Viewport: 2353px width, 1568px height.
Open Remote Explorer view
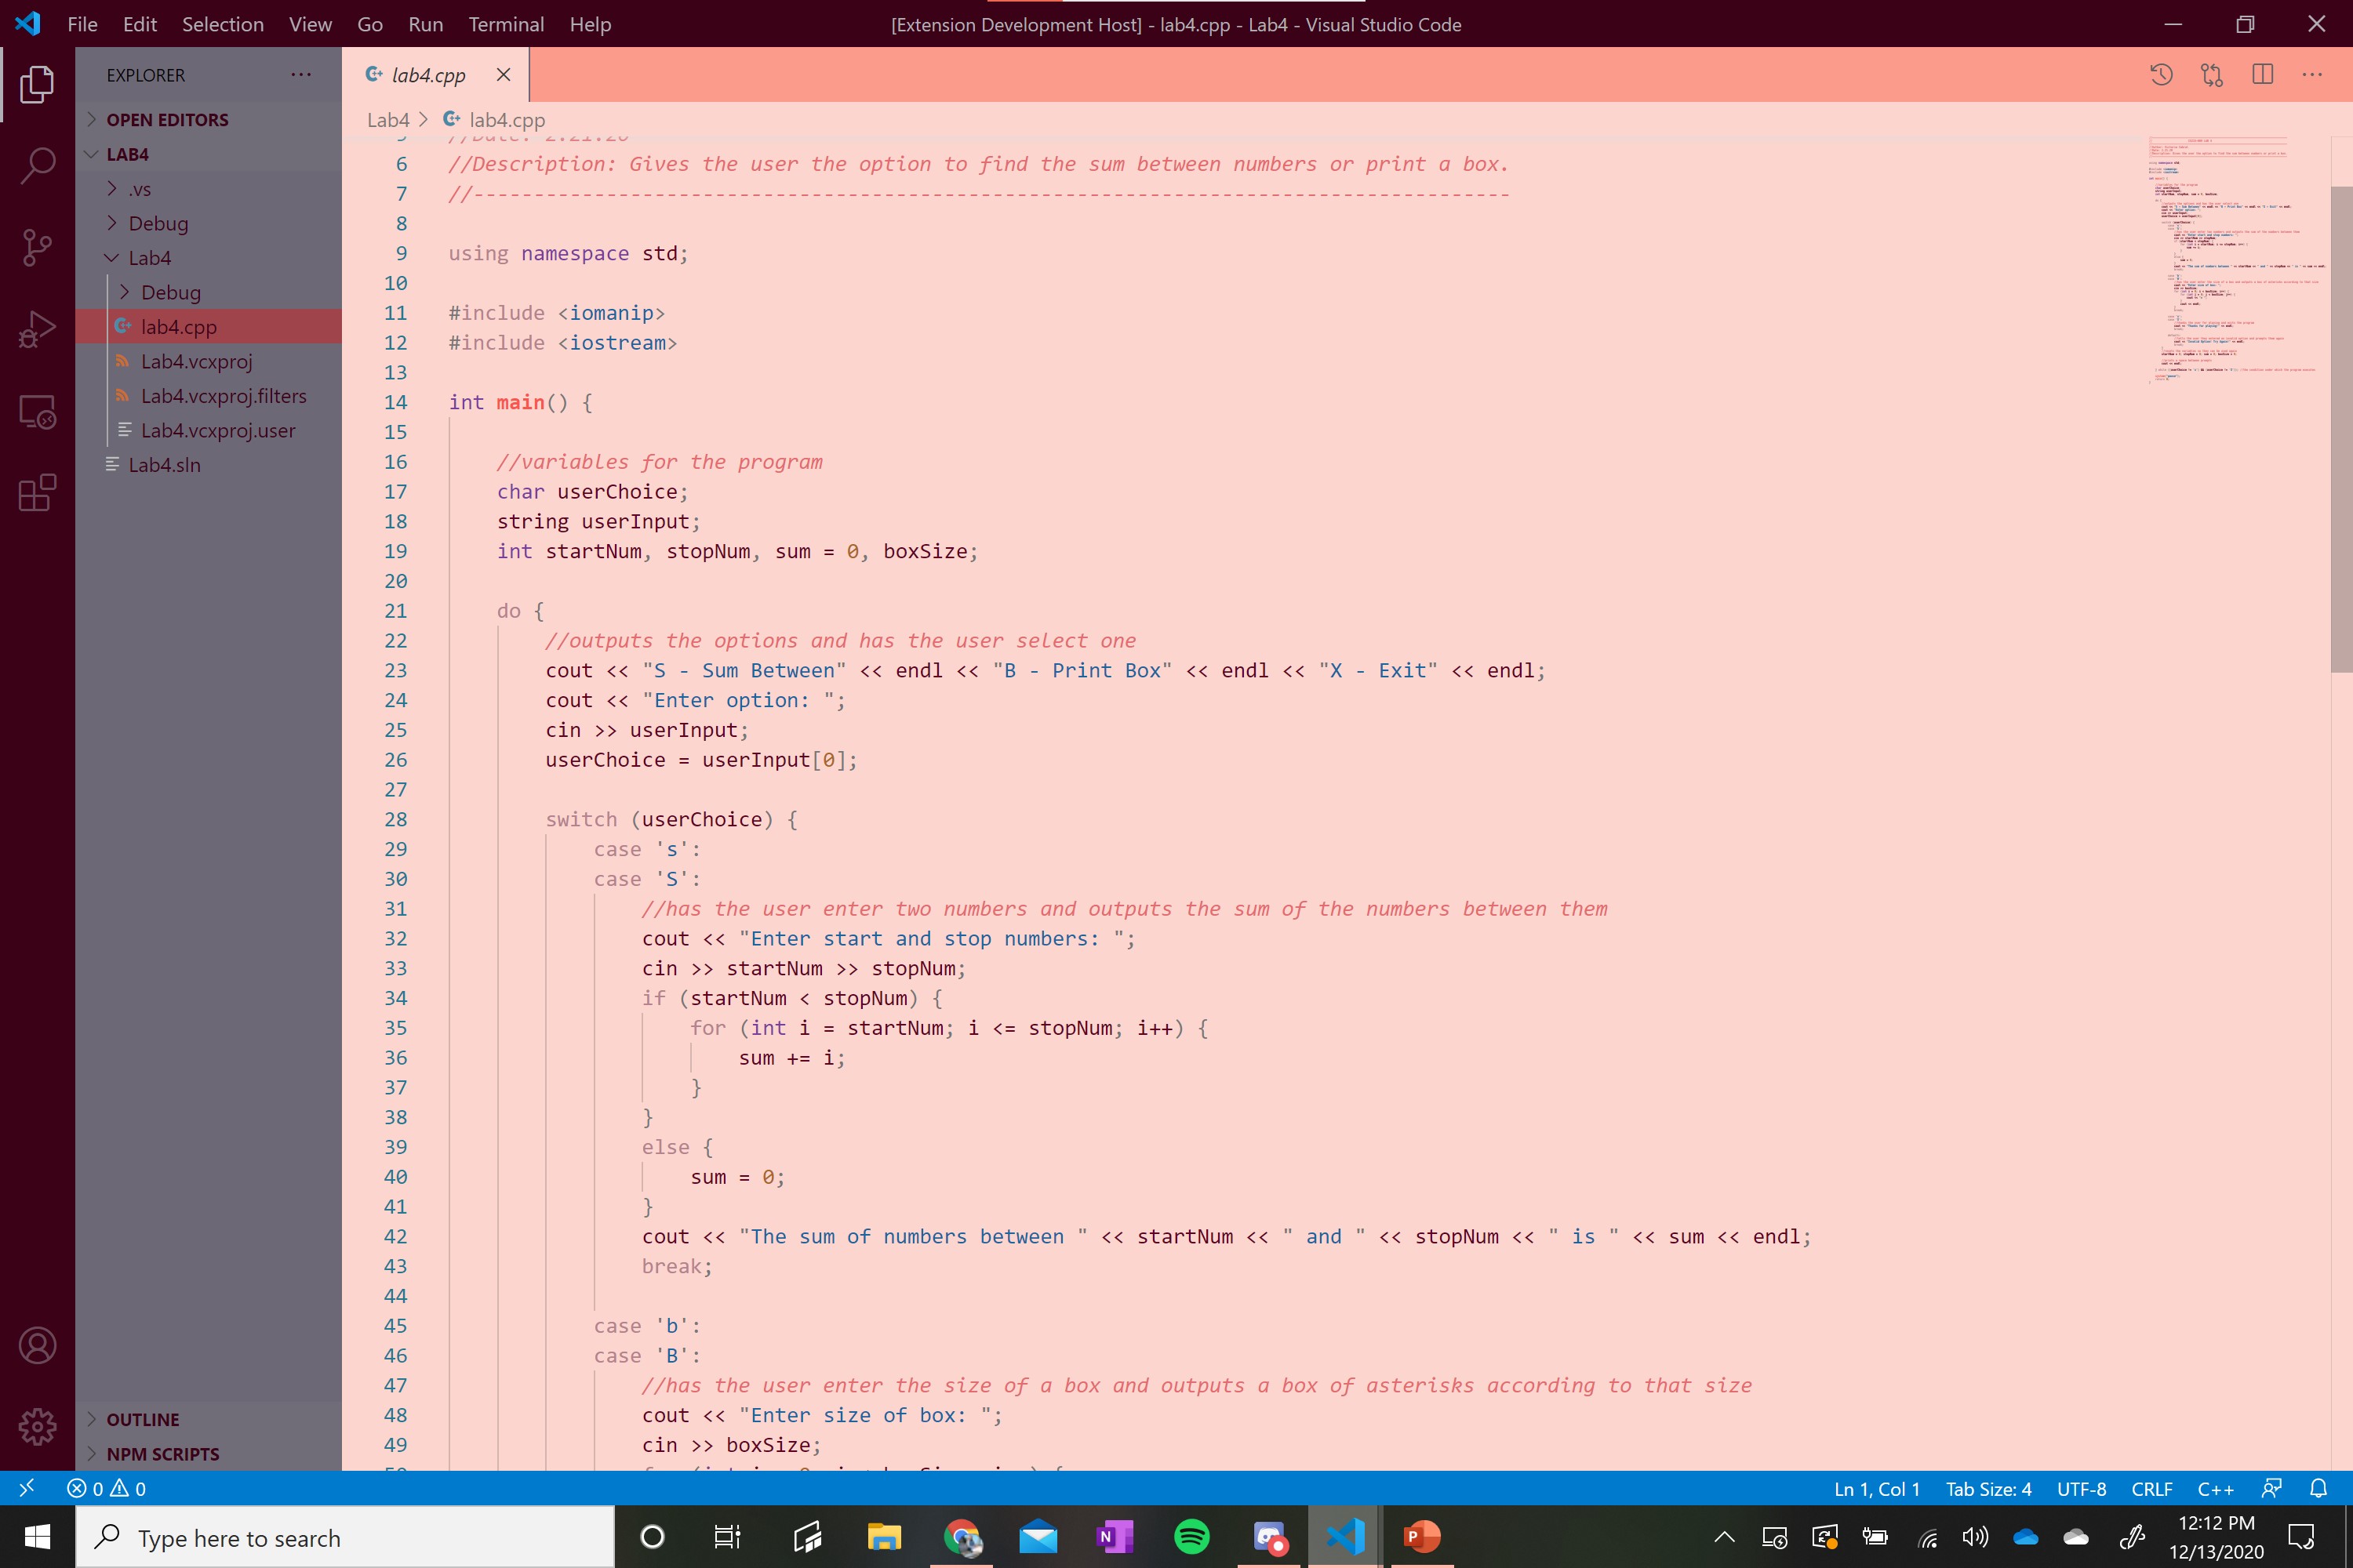click(37, 411)
